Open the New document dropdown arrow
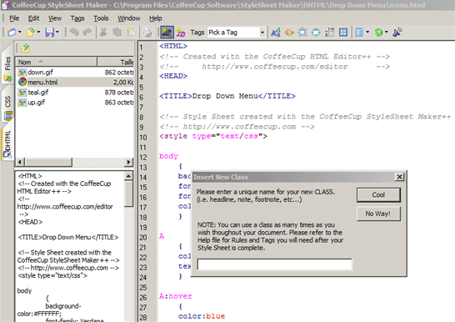The image size is (455, 322). pos(20,32)
